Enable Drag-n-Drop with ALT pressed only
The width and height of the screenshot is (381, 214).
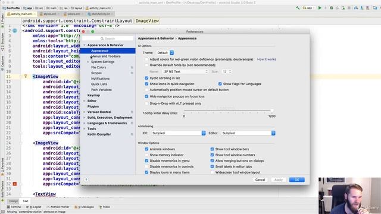click(x=146, y=103)
